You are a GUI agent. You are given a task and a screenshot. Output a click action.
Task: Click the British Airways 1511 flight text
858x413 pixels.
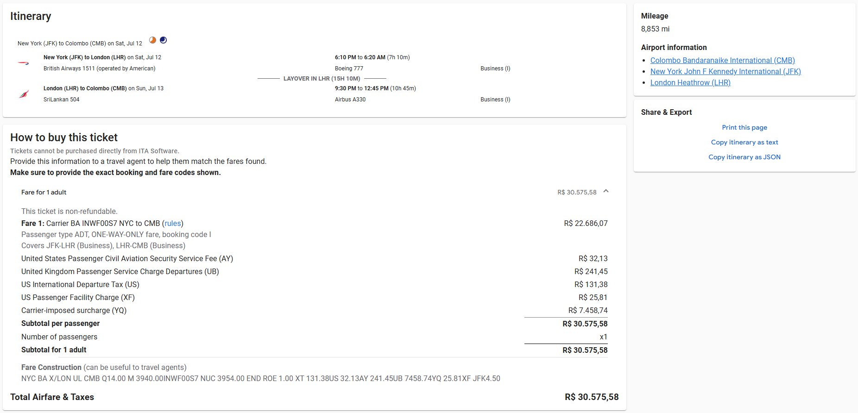[99, 69]
